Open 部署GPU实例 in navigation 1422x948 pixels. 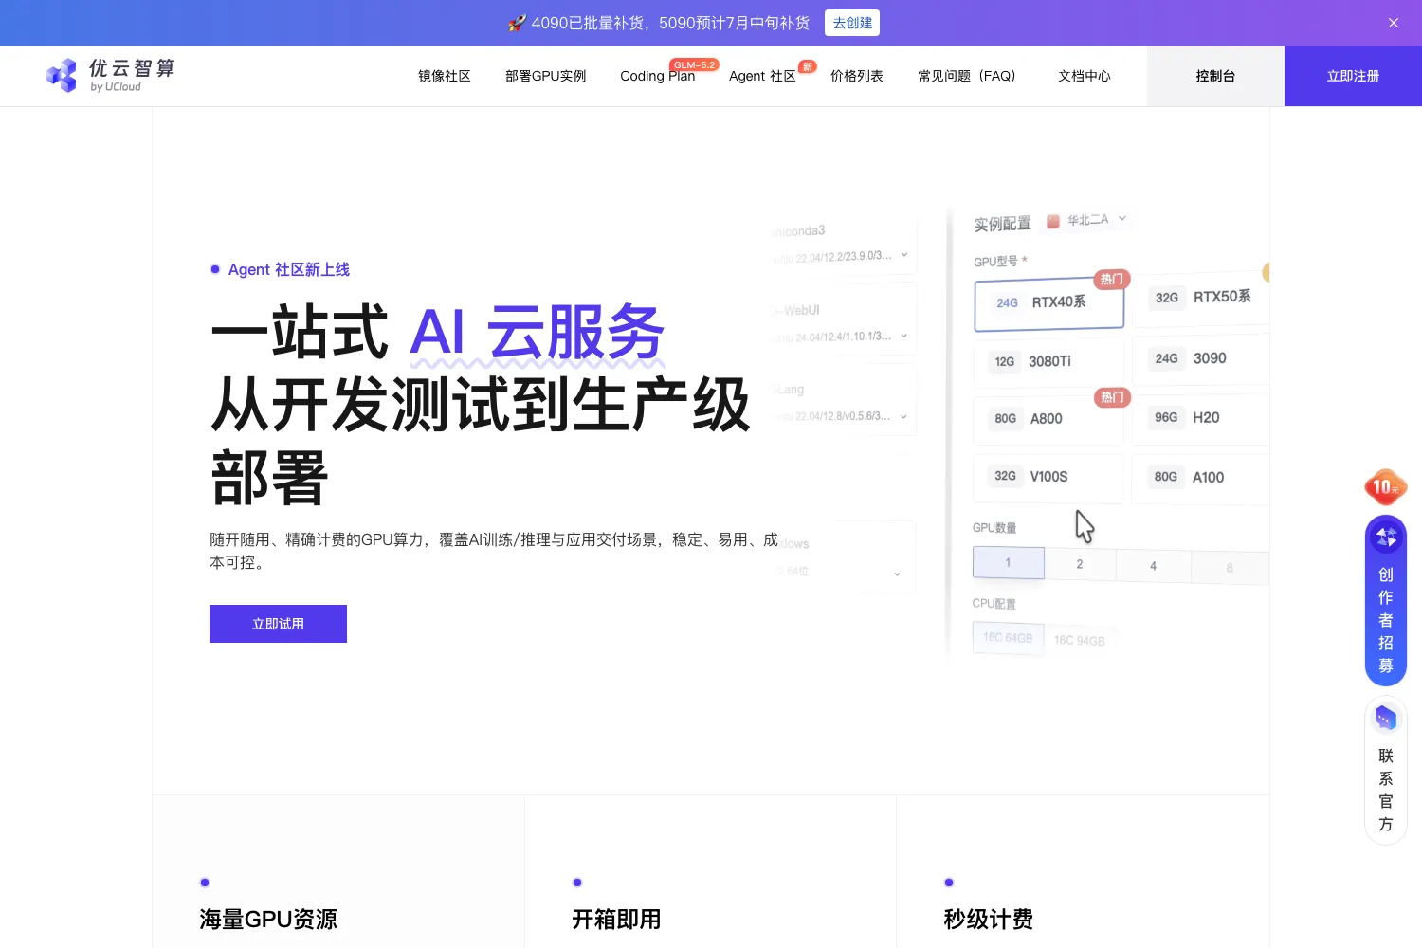point(546,76)
